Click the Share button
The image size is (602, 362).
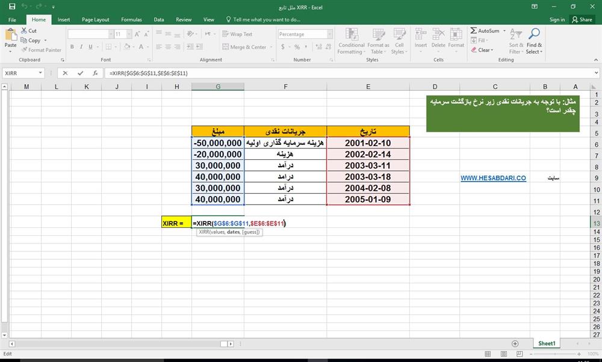[582, 19]
